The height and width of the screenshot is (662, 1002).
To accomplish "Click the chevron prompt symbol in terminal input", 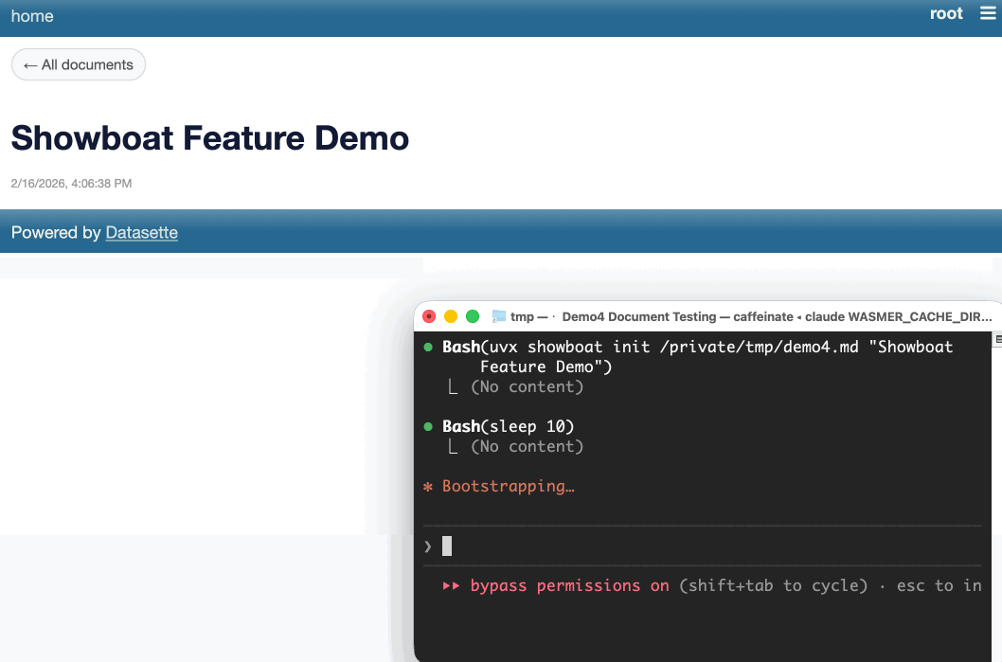I will [426, 546].
